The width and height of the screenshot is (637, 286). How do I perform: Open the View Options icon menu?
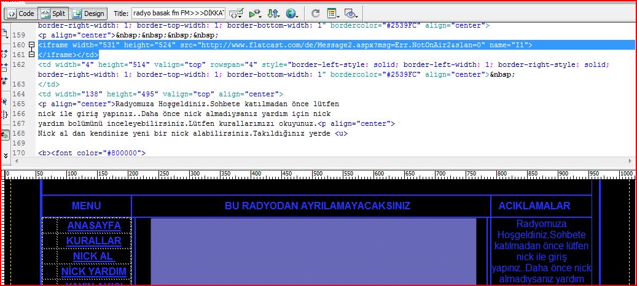click(333, 14)
